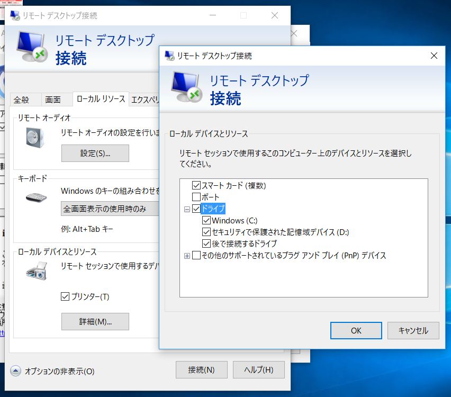Minimize the back Remote Desktop window
The width and height of the screenshot is (451, 397).
213,15
